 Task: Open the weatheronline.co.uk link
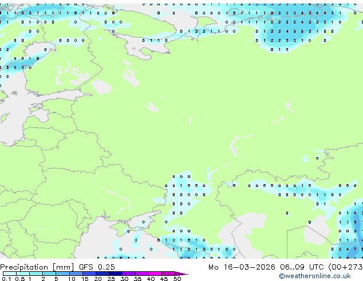pyautogui.click(x=315, y=276)
